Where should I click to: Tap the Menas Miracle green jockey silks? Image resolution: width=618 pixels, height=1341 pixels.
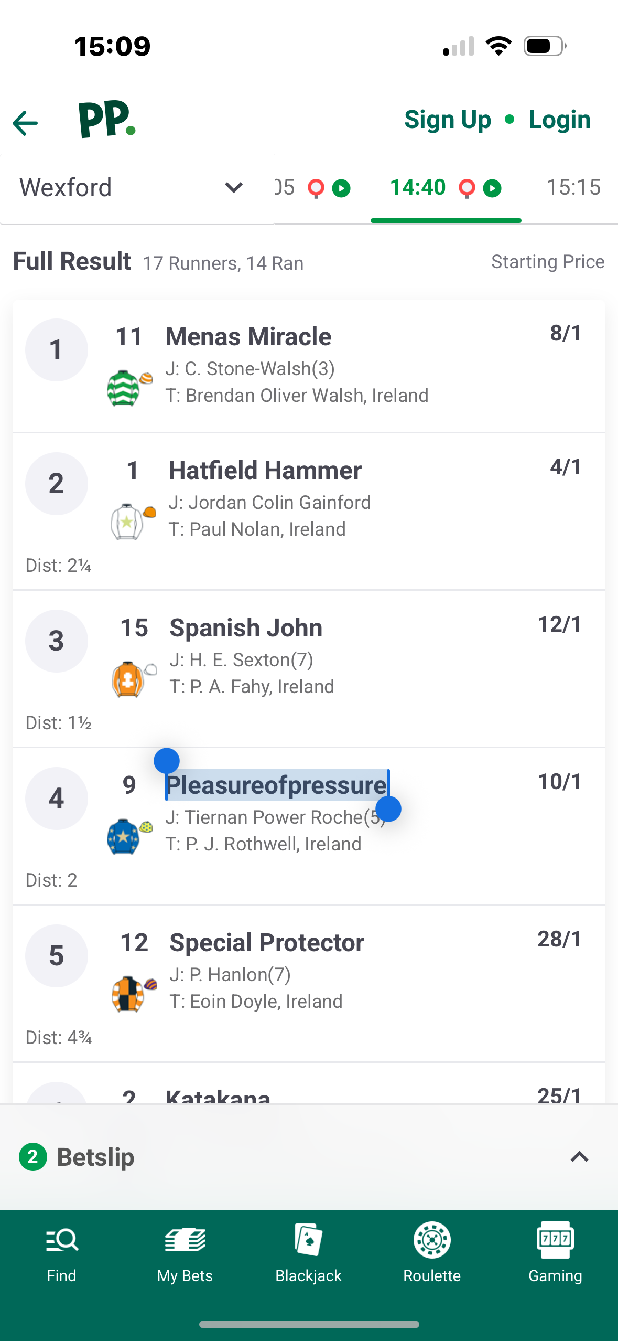click(x=129, y=388)
